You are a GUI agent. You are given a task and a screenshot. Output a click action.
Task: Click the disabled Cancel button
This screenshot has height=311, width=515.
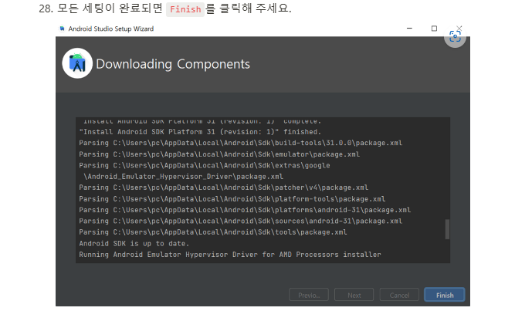(399, 295)
